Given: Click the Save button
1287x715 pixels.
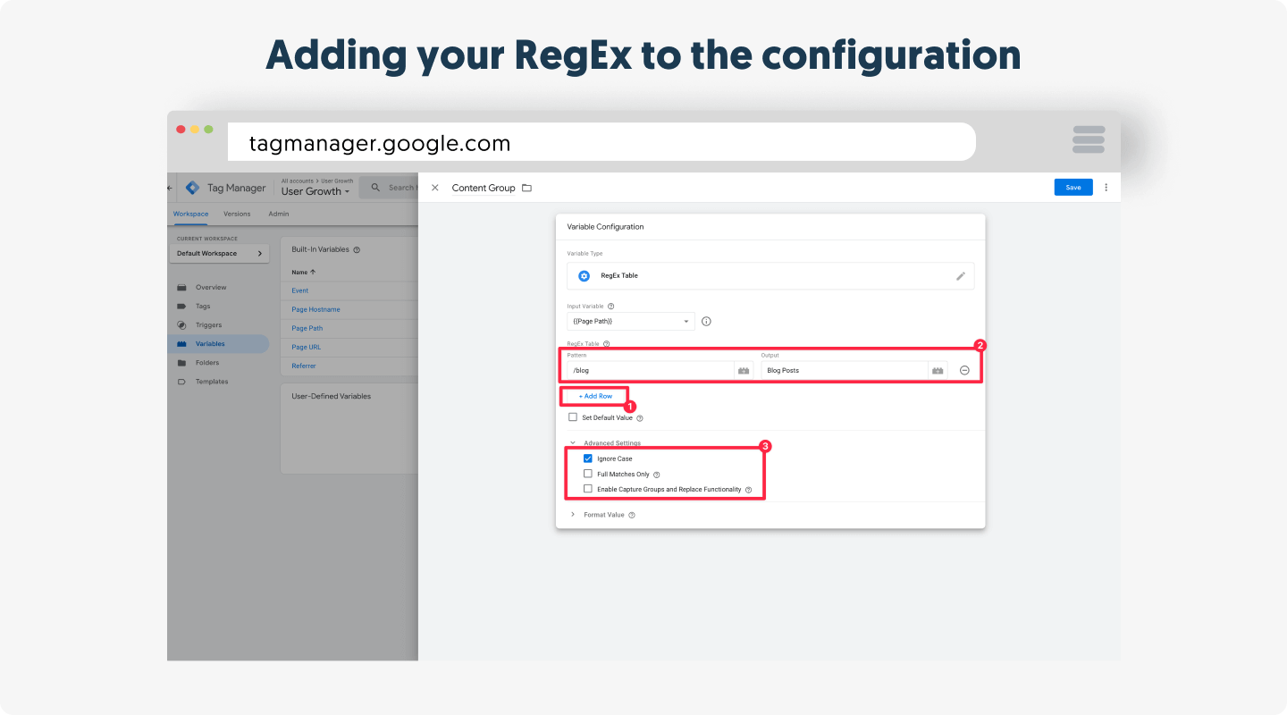Looking at the screenshot, I should (x=1072, y=188).
